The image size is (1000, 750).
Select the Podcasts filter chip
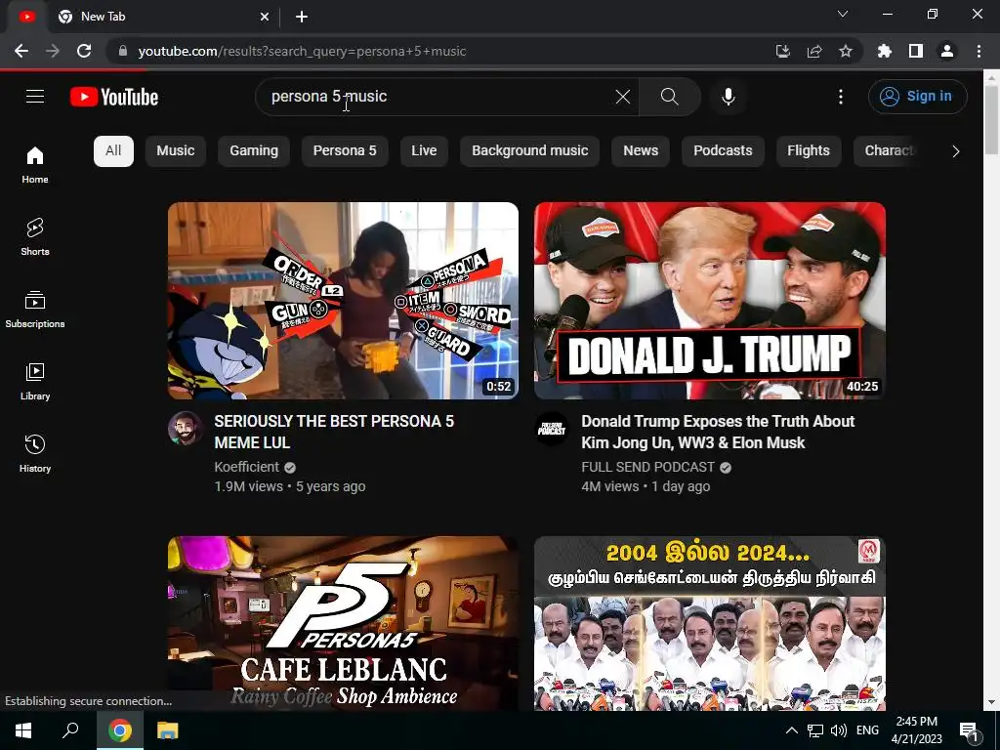[x=723, y=151]
